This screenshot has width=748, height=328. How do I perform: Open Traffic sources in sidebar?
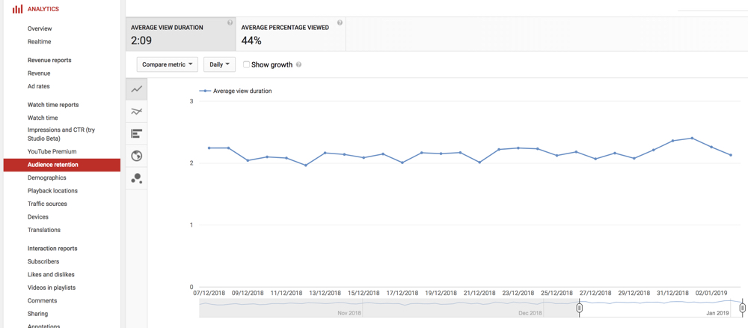[x=47, y=204]
